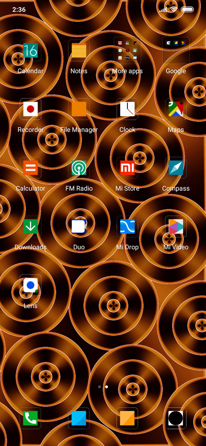This screenshot has width=206, height=446.
Task: Launch the Notes app
Action: (x=79, y=51)
